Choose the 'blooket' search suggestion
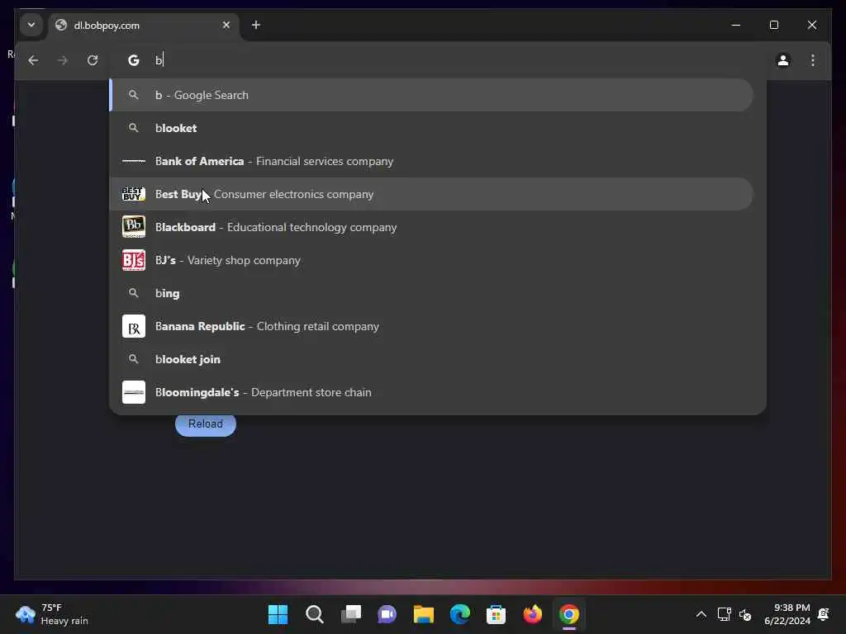Viewport: 846px width, 634px height. [431, 128]
